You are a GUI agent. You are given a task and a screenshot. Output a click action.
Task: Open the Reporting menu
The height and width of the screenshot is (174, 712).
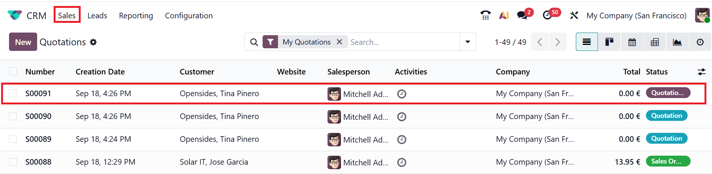(136, 16)
